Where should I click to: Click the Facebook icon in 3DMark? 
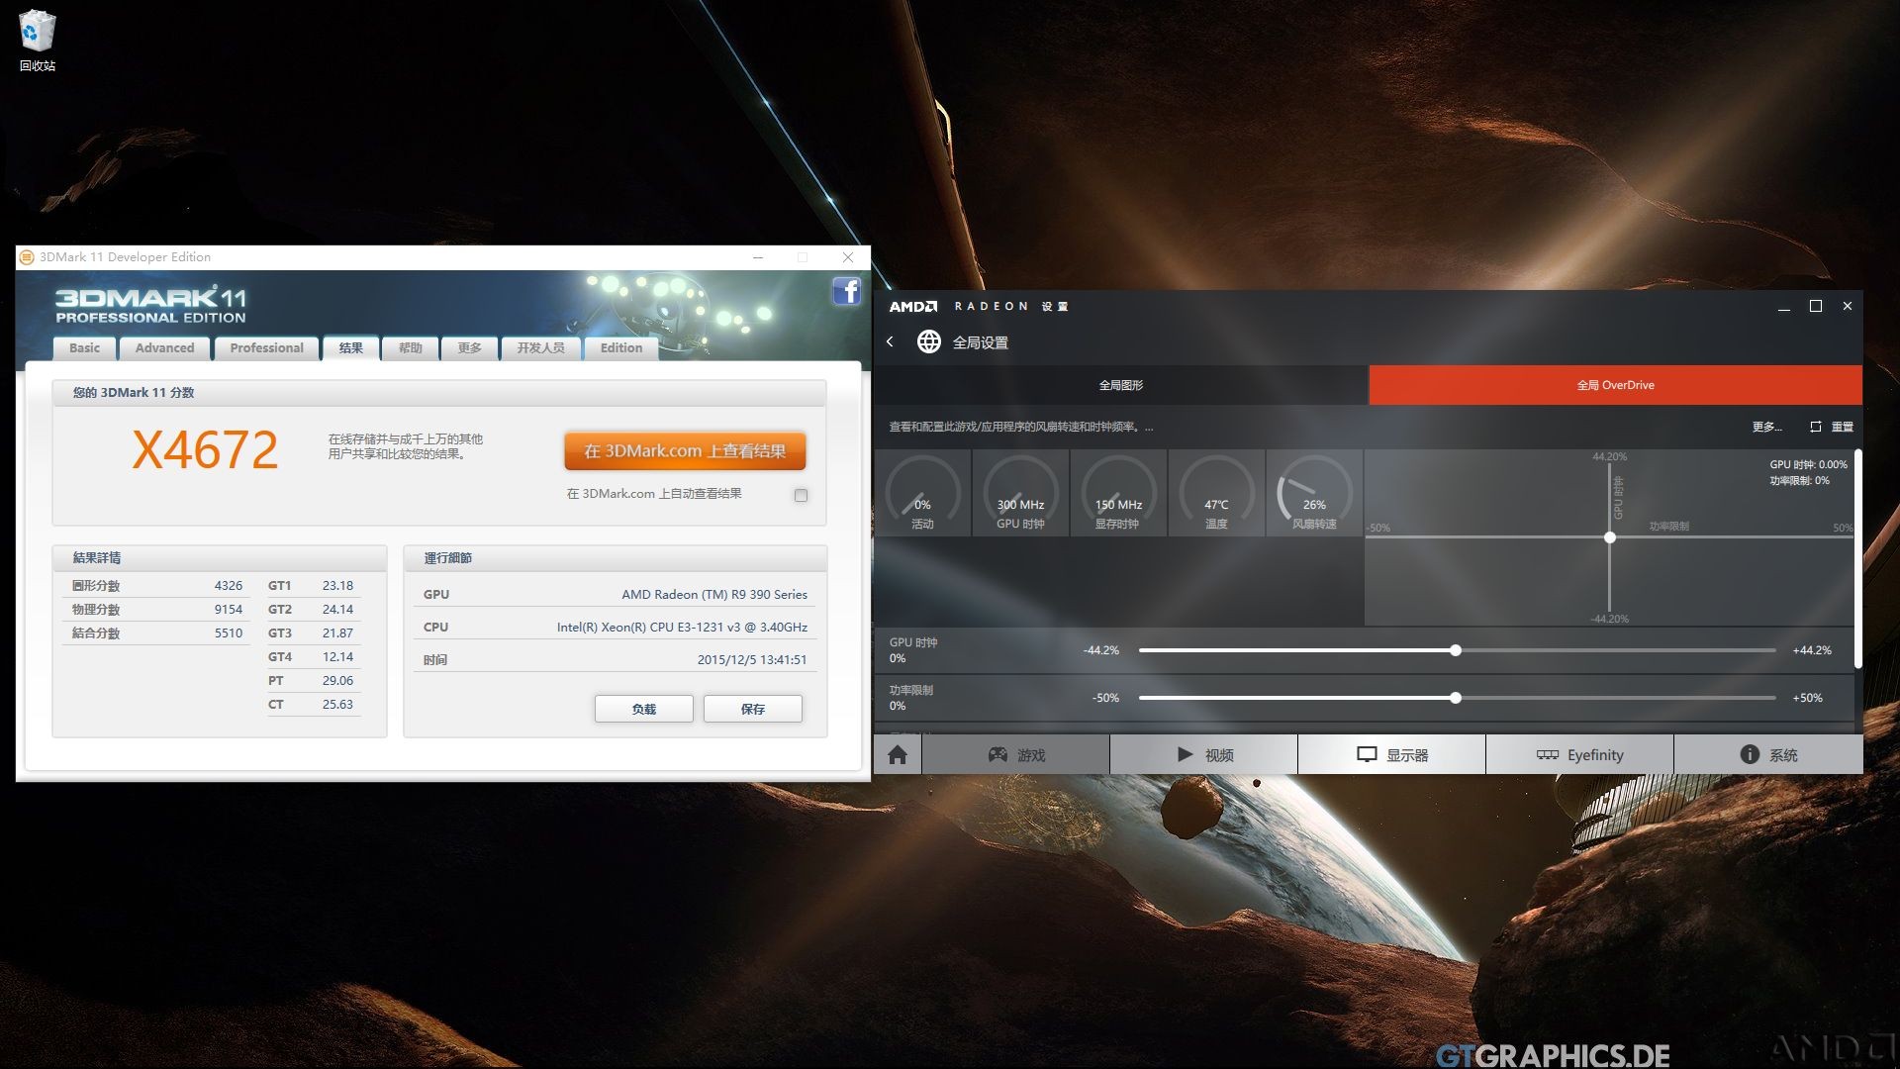(x=846, y=291)
